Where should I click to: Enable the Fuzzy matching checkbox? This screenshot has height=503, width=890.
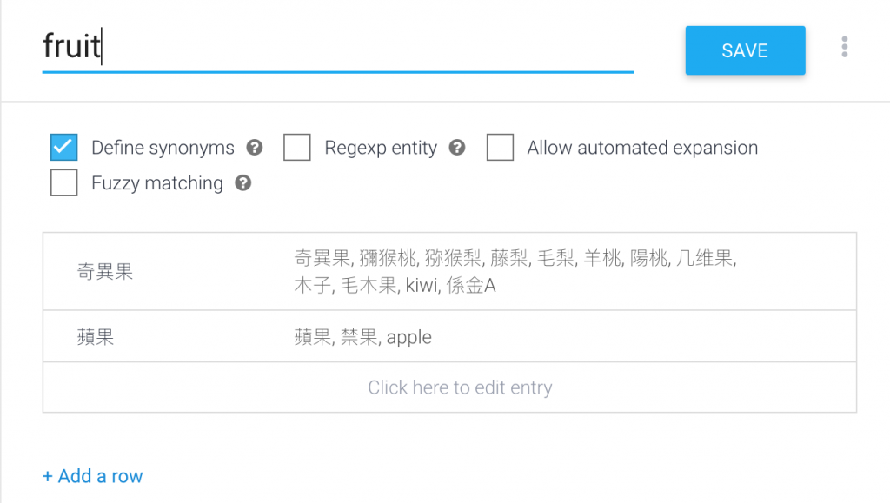tap(63, 182)
